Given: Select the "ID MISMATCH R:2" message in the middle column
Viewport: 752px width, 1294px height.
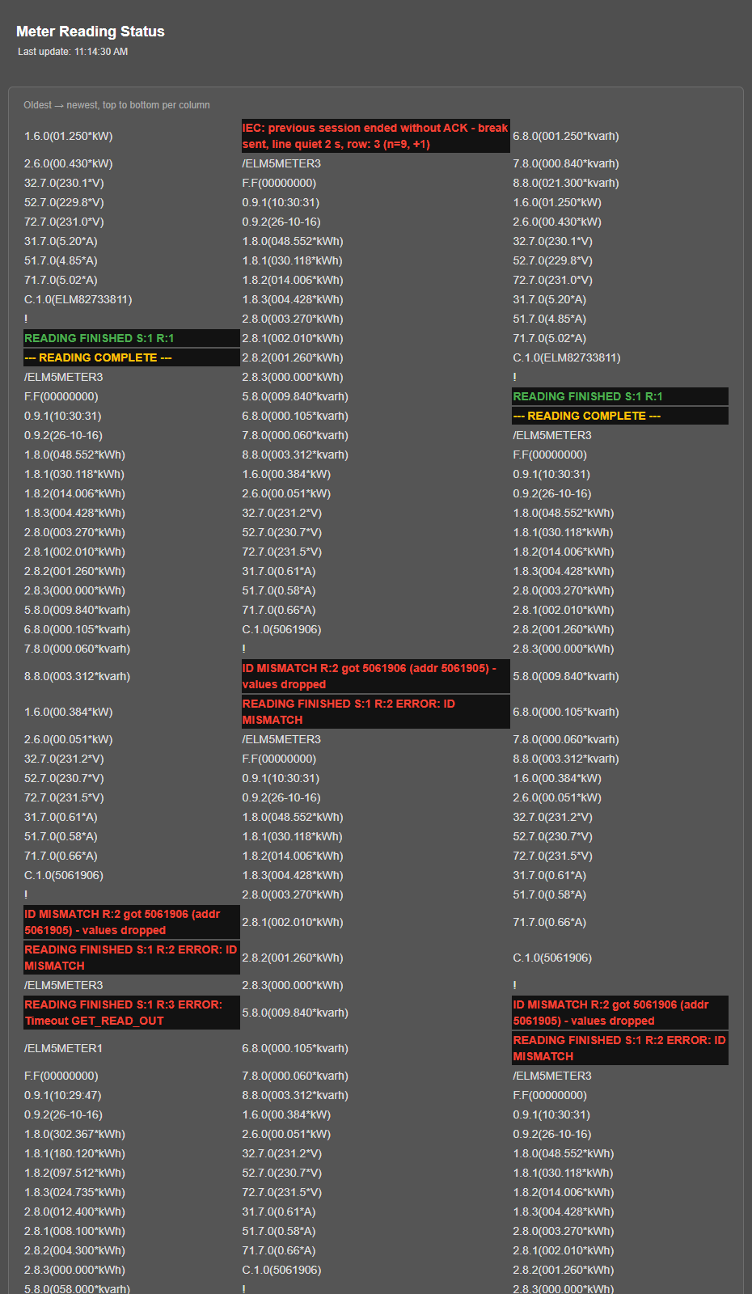Looking at the screenshot, I should coord(375,676).
